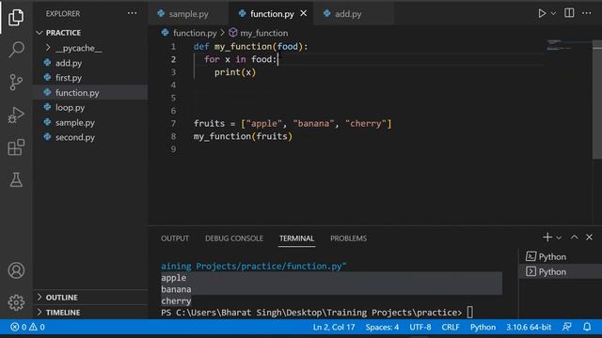
Task: Click errors and warnings status indicator
Action: (27, 327)
